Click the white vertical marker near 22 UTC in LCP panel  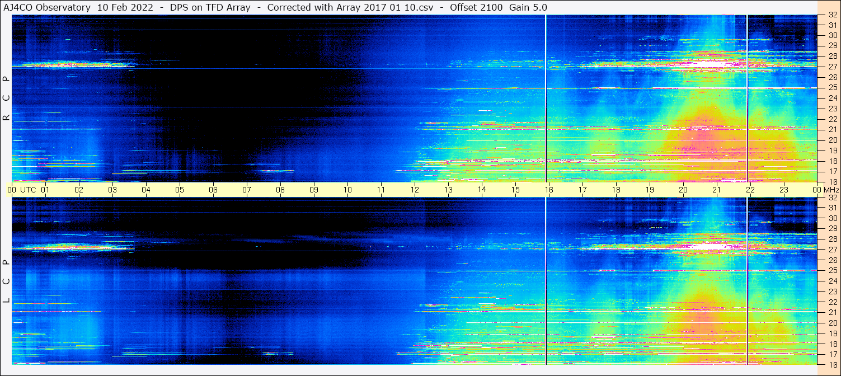point(747,281)
